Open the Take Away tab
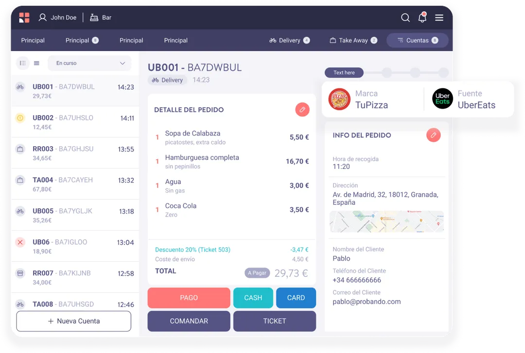This screenshot has height=353, width=525. coord(353,40)
